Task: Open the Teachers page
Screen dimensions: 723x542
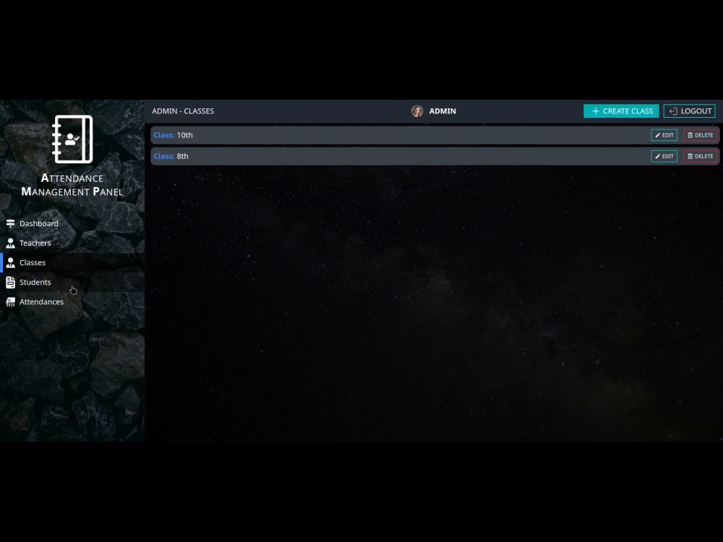Action: 72,243
